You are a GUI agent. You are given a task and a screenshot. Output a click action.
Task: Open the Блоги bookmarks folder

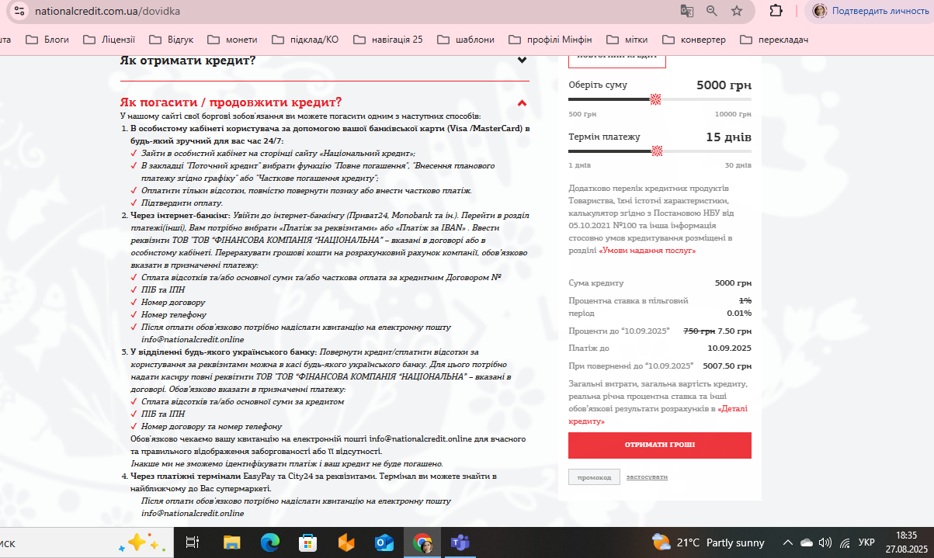[x=47, y=40]
